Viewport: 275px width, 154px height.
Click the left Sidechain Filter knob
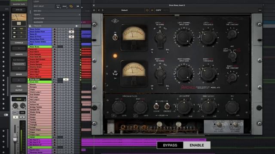pyautogui.click(x=119, y=107)
